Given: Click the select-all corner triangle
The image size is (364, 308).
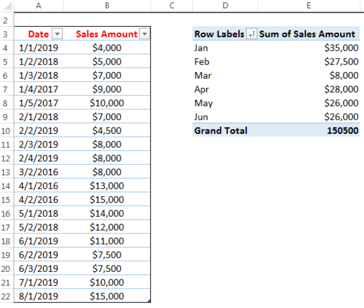Looking at the screenshot, I should pos(7,6).
